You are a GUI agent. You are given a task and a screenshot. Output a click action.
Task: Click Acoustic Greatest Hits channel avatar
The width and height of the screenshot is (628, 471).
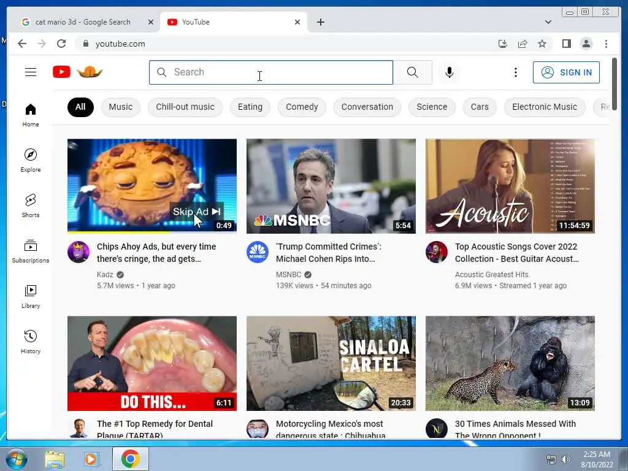point(436,252)
